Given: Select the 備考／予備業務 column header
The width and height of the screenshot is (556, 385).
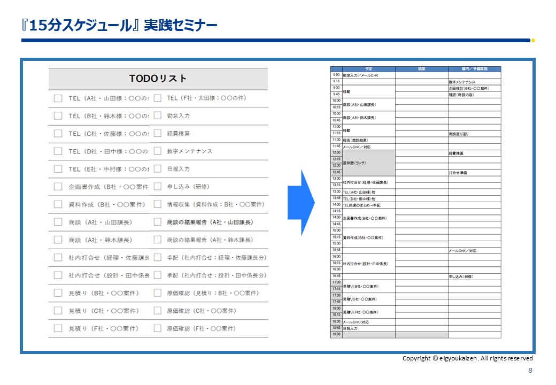Looking at the screenshot, I should [474, 69].
